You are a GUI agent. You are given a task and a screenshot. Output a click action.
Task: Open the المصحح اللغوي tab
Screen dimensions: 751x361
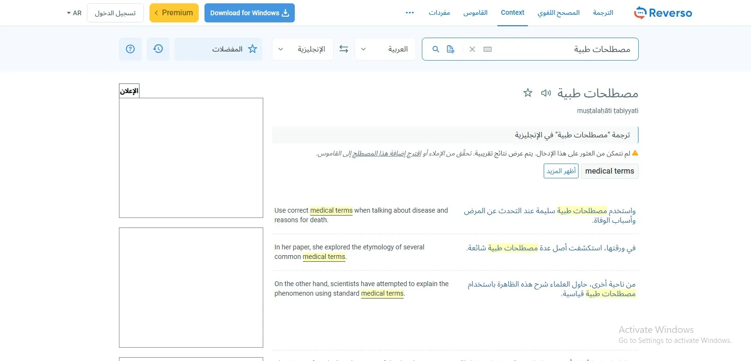click(x=558, y=13)
